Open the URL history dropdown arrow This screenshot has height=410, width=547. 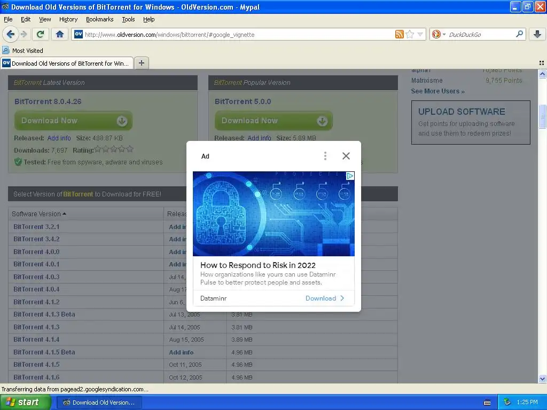(x=420, y=34)
